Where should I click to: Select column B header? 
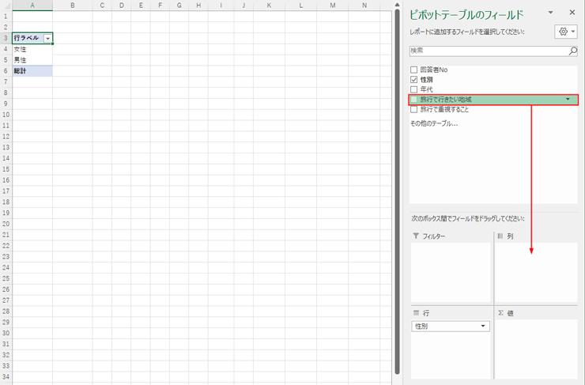(72, 6)
